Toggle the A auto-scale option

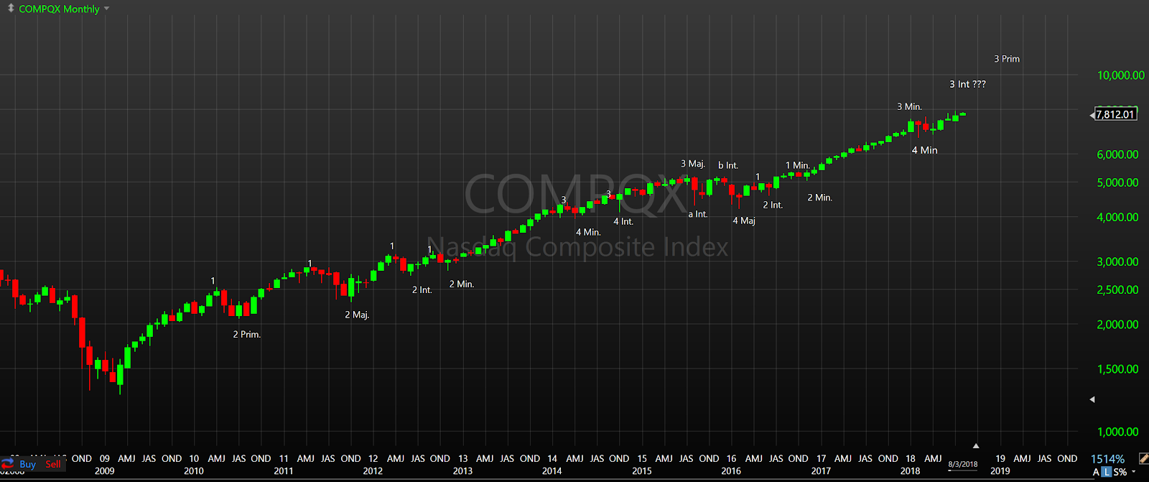click(x=1096, y=472)
